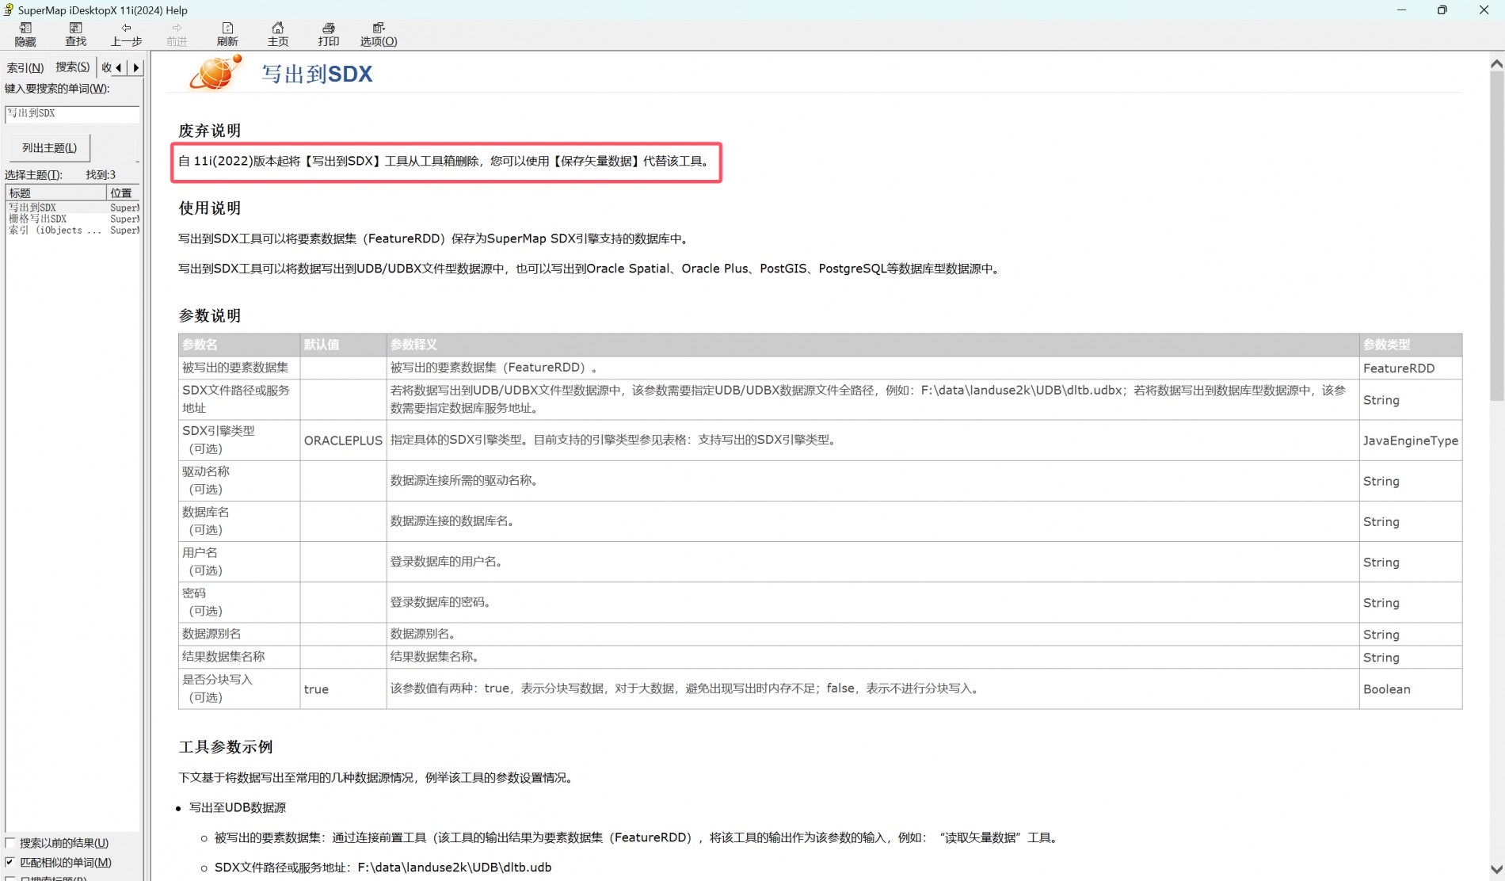The image size is (1505, 881).
Task: Sort results by 标题 column header
Action: (55, 193)
